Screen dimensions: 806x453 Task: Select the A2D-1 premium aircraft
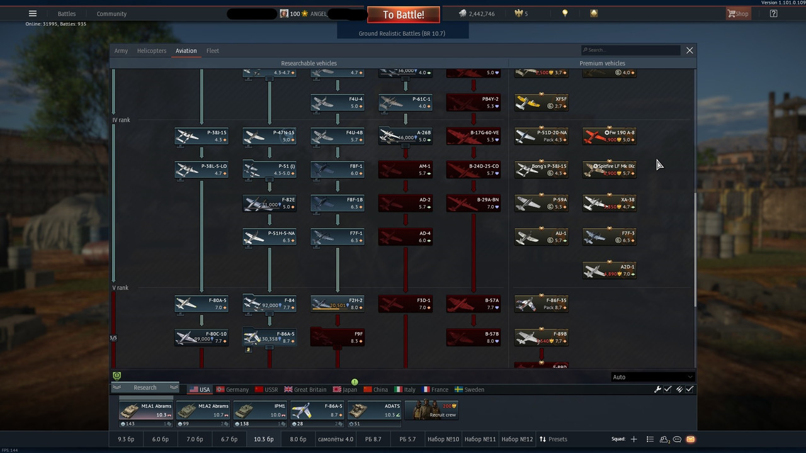pyautogui.click(x=610, y=271)
